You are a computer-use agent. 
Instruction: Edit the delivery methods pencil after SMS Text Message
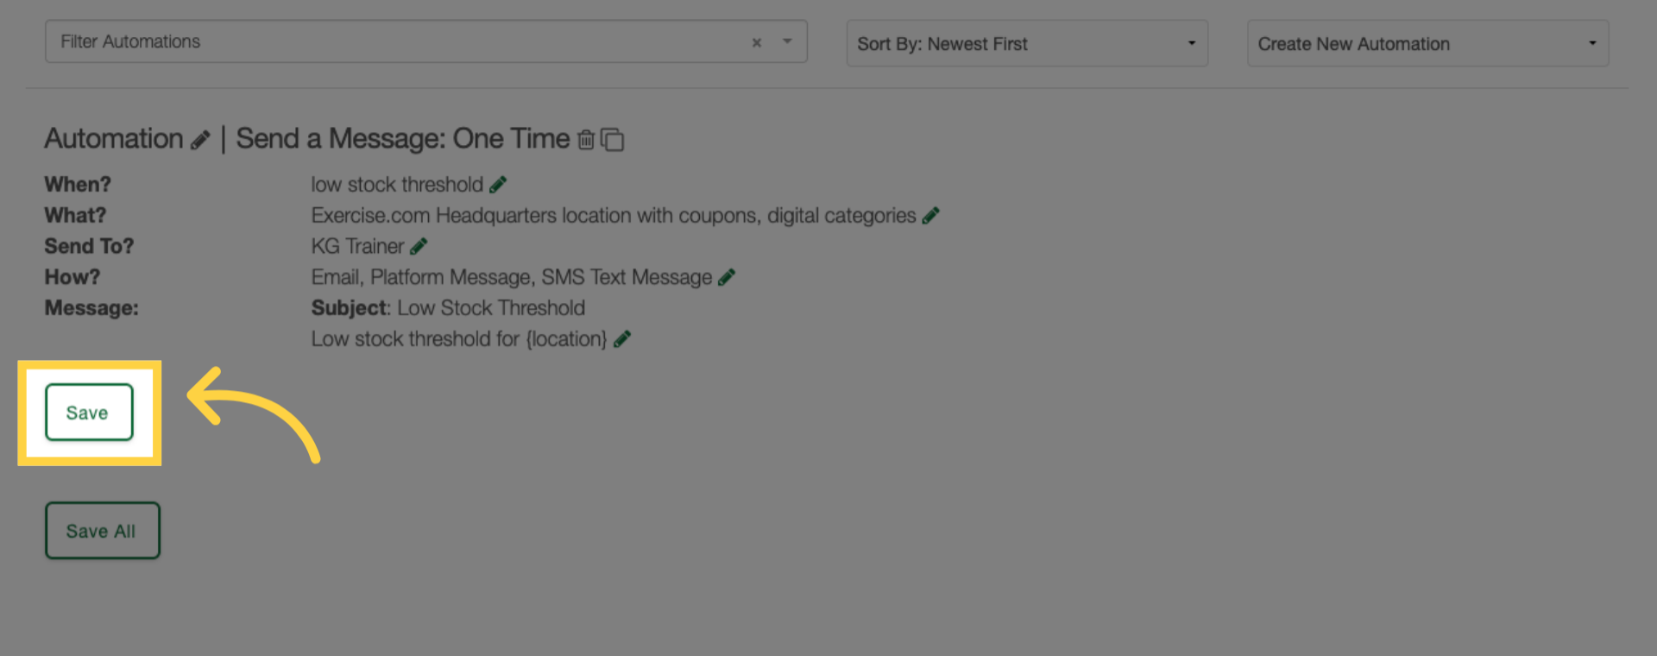click(x=727, y=278)
